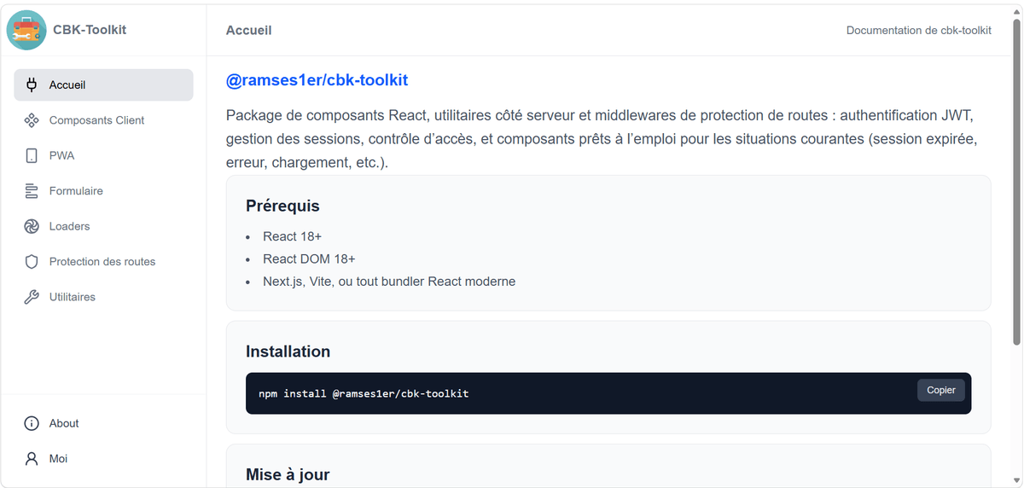Screen dimensions: 1024x488
Task: Click the user icon beside Moi
Action: (32, 459)
